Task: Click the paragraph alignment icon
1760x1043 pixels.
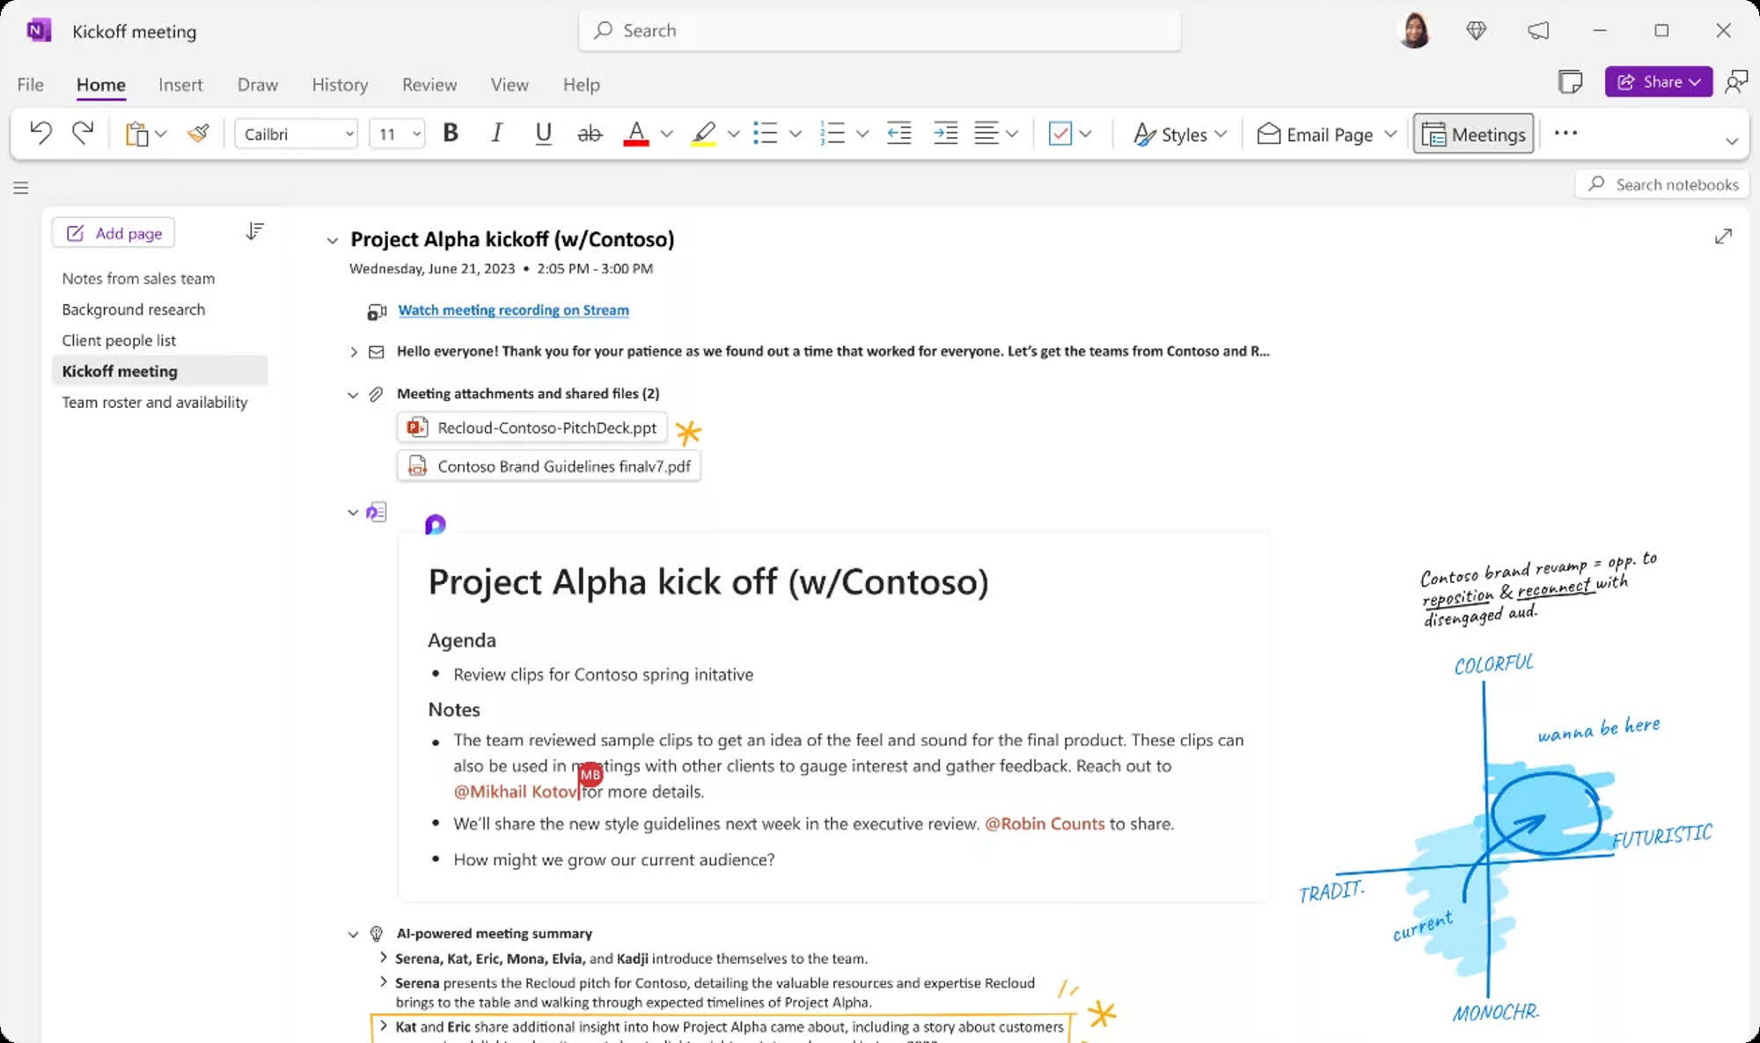Action: click(986, 134)
